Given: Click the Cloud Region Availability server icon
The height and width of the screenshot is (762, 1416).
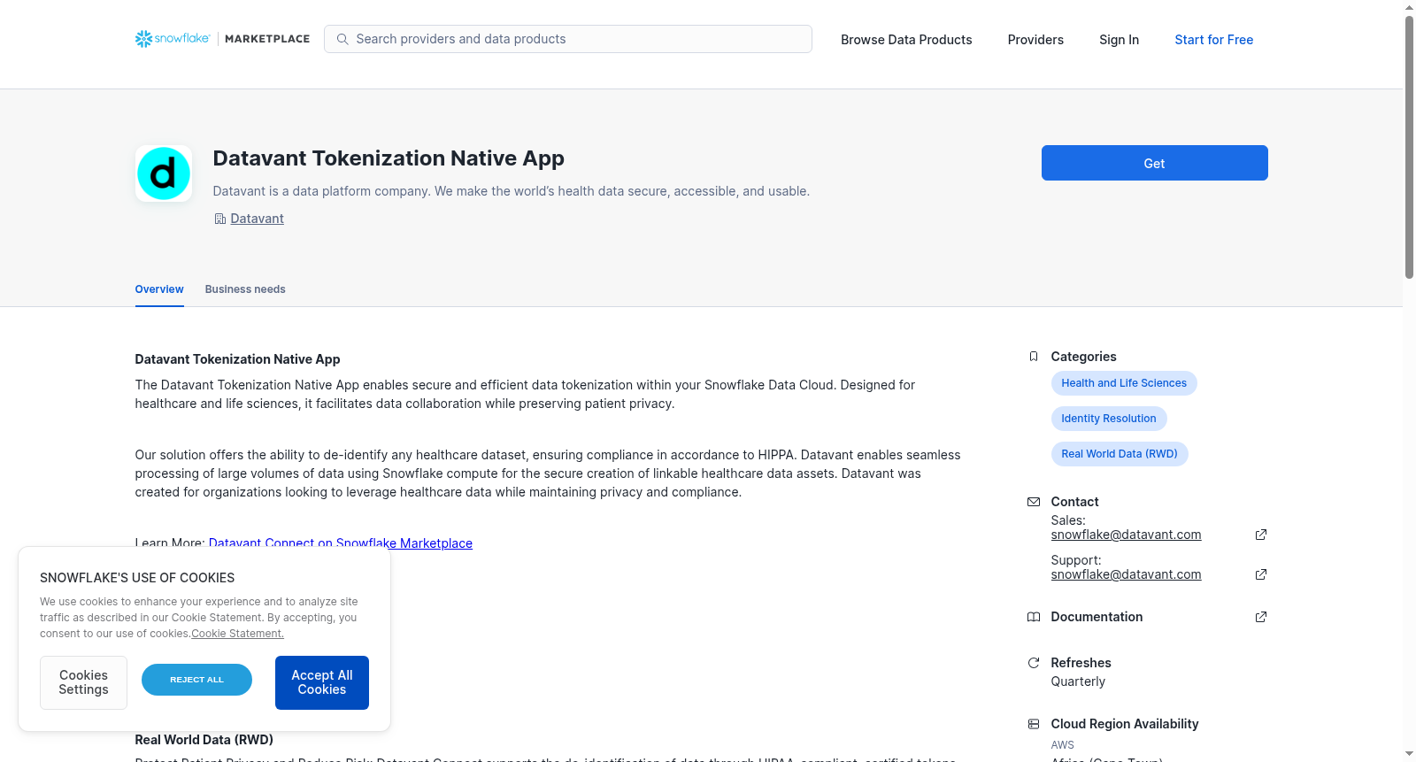Looking at the screenshot, I should click(x=1034, y=724).
